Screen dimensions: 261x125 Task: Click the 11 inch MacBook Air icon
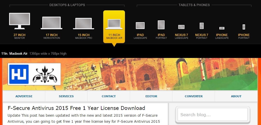pos(114,24)
